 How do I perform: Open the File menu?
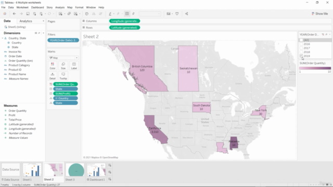[x=3, y=7]
